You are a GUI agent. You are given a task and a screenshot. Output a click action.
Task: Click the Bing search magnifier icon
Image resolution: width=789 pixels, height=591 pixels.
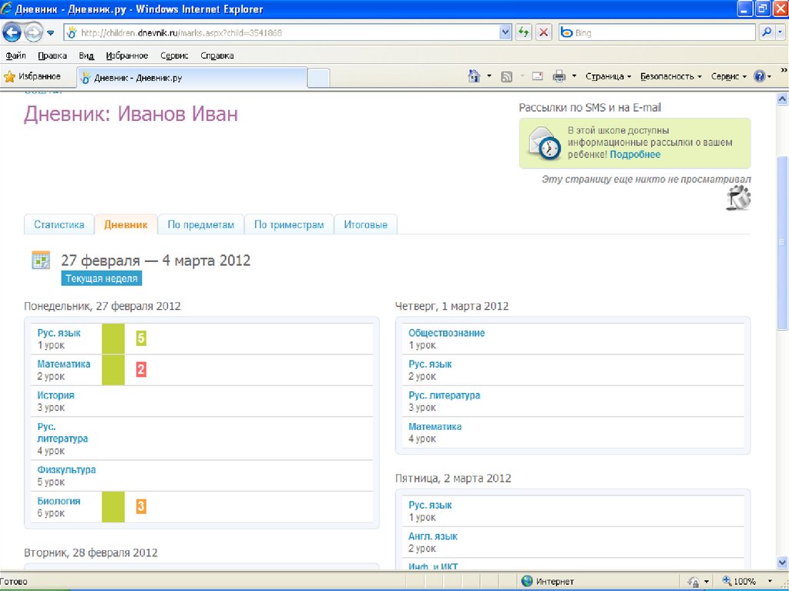pyautogui.click(x=767, y=32)
